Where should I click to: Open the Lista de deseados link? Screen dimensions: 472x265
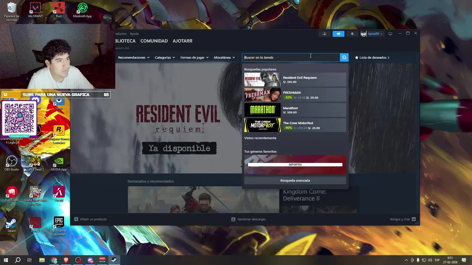tap(373, 57)
